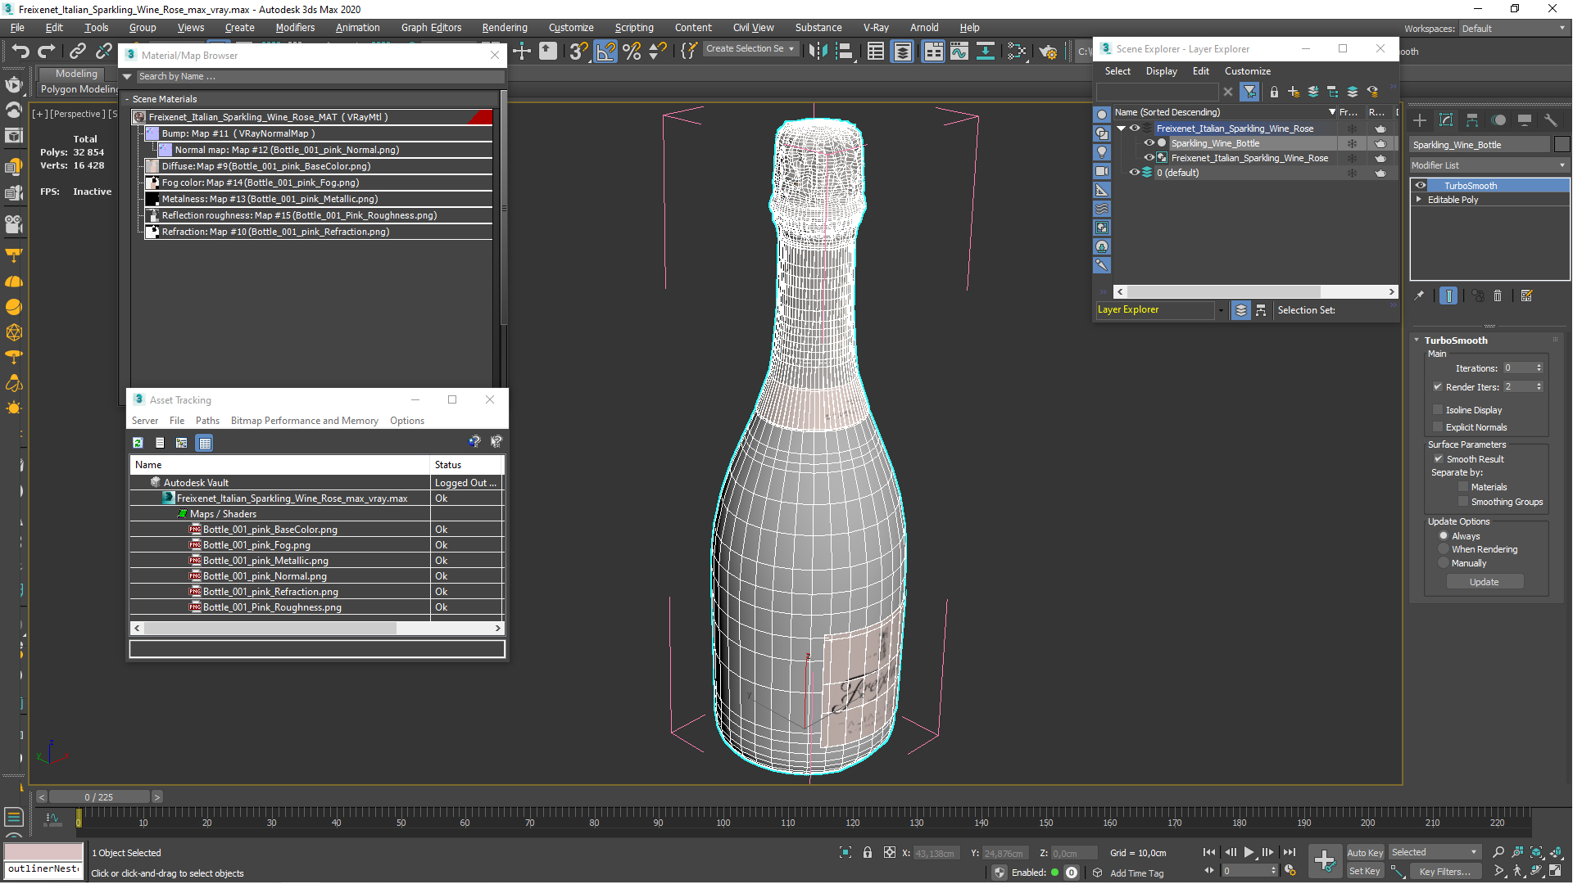Lock selection in Scene Explorer toolbar
The height and width of the screenshot is (884, 1573).
tap(1274, 92)
